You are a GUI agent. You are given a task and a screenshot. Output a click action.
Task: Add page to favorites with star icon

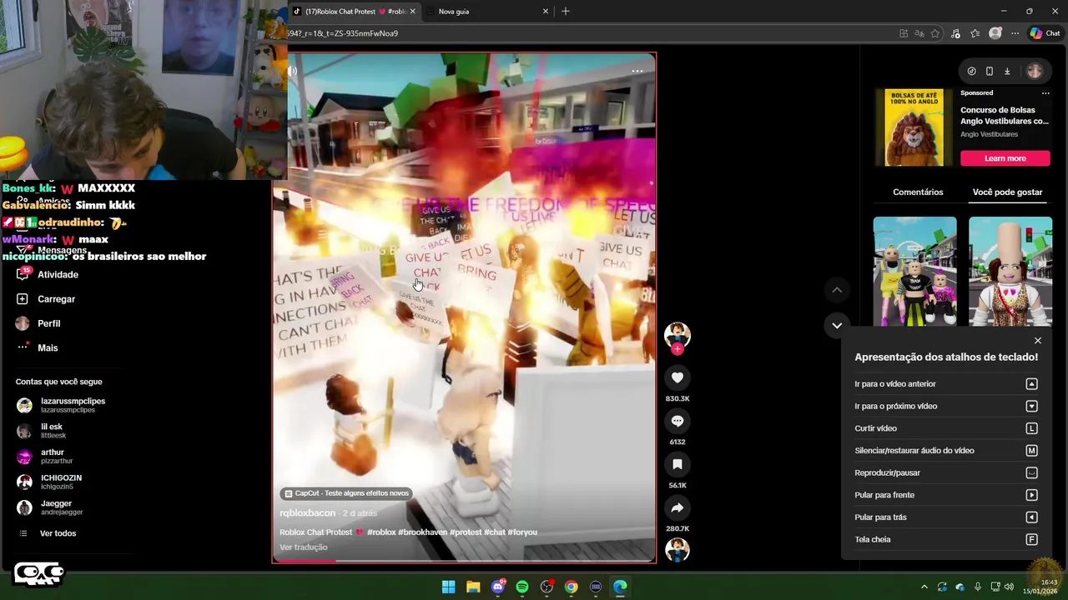pos(935,33)
